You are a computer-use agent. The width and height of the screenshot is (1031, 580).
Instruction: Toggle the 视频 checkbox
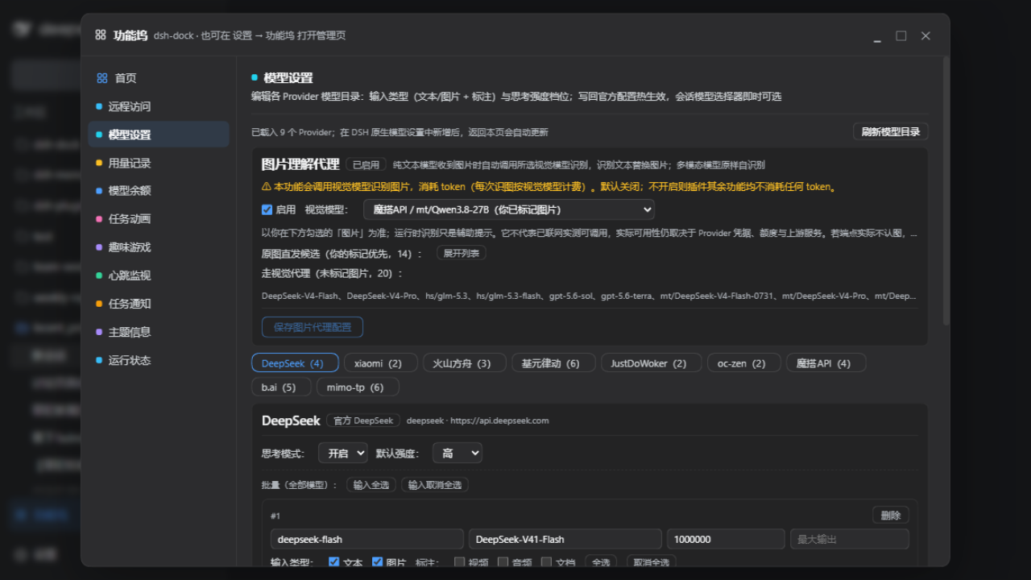460,562
